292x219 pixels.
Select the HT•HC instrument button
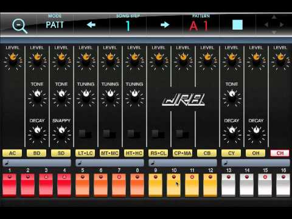(x=134, y=153)
